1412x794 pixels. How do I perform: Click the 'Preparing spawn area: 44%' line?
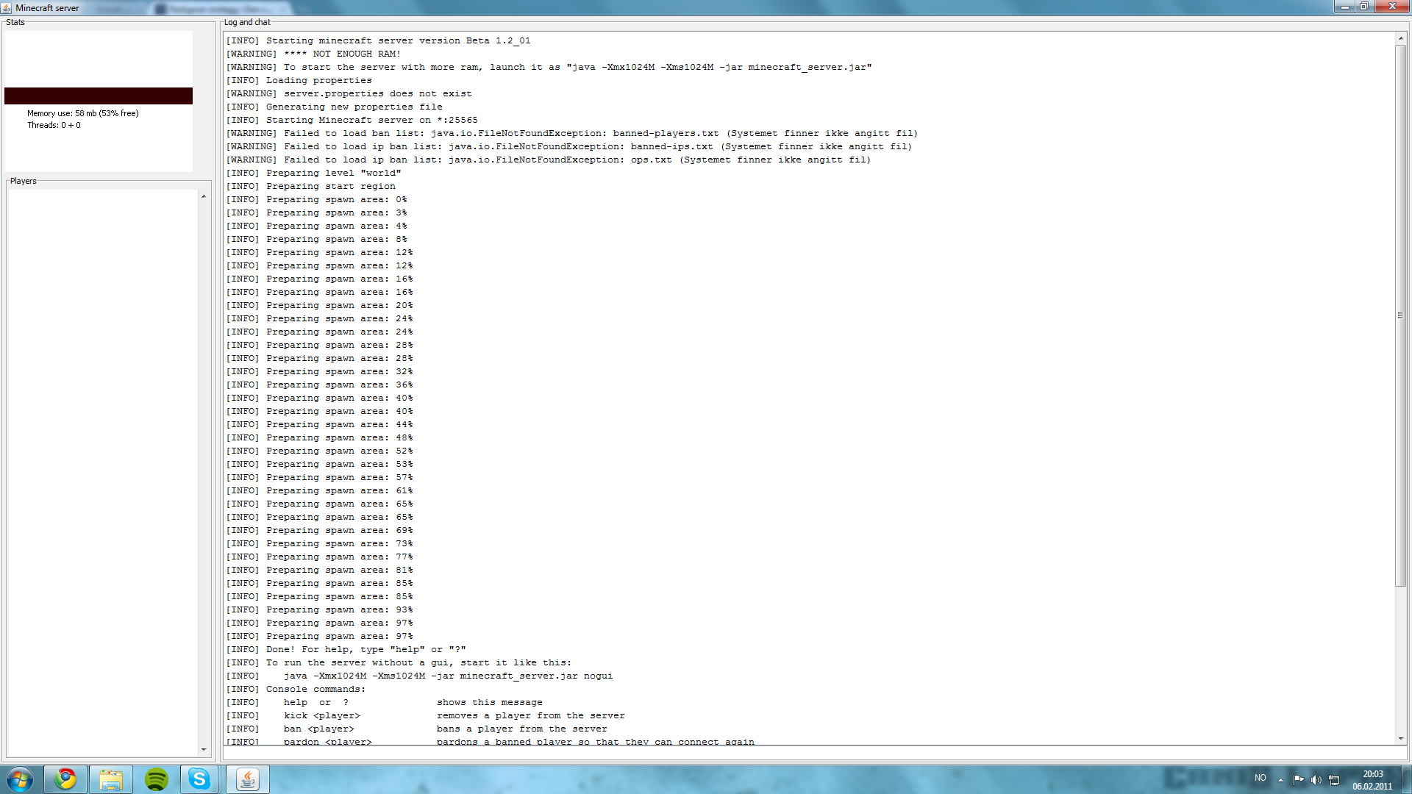(320, 424)
